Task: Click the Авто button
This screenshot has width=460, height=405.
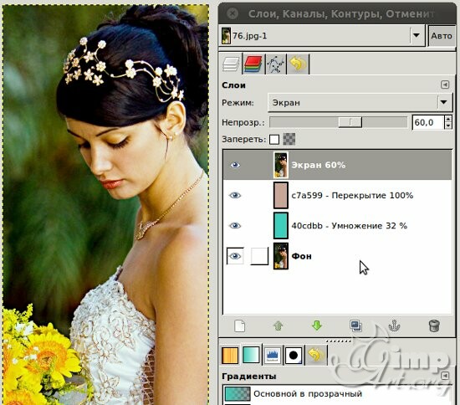Action: [x=442, y=36]
